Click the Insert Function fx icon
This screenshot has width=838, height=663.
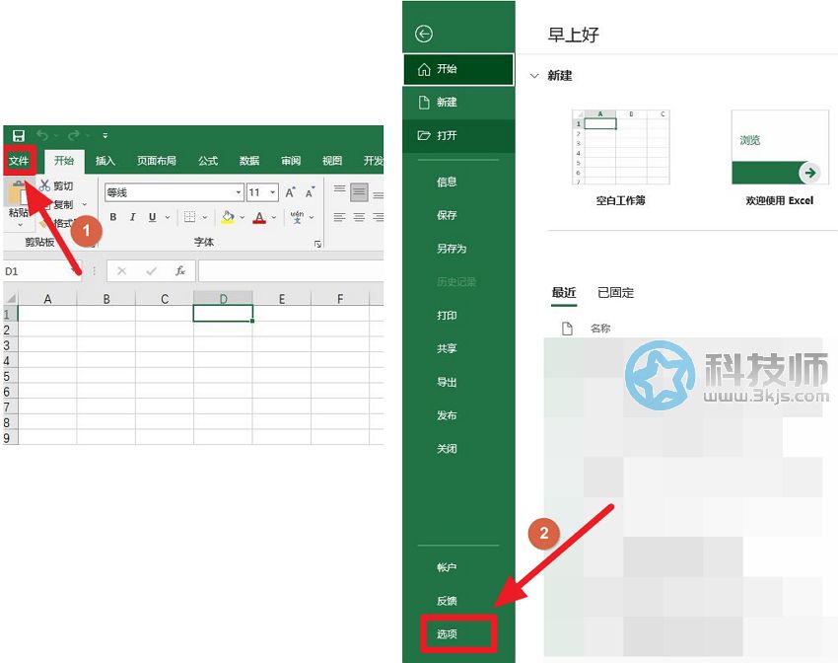180,271
